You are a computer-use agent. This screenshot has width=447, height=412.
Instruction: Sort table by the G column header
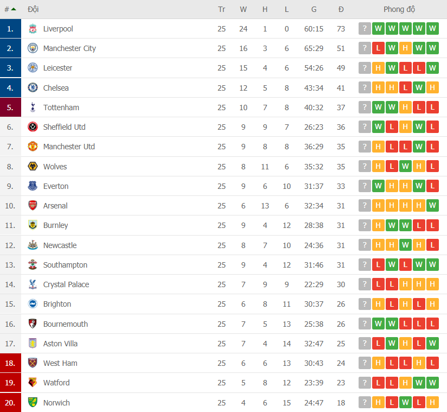click(314, 9)
